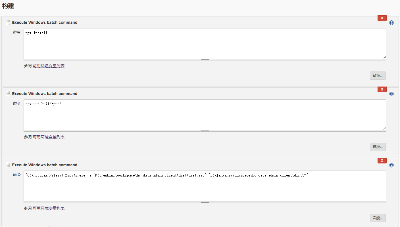Remove the npm run build:prod step
This screenshot has width=400, height=227.
(x=382, y=89)
